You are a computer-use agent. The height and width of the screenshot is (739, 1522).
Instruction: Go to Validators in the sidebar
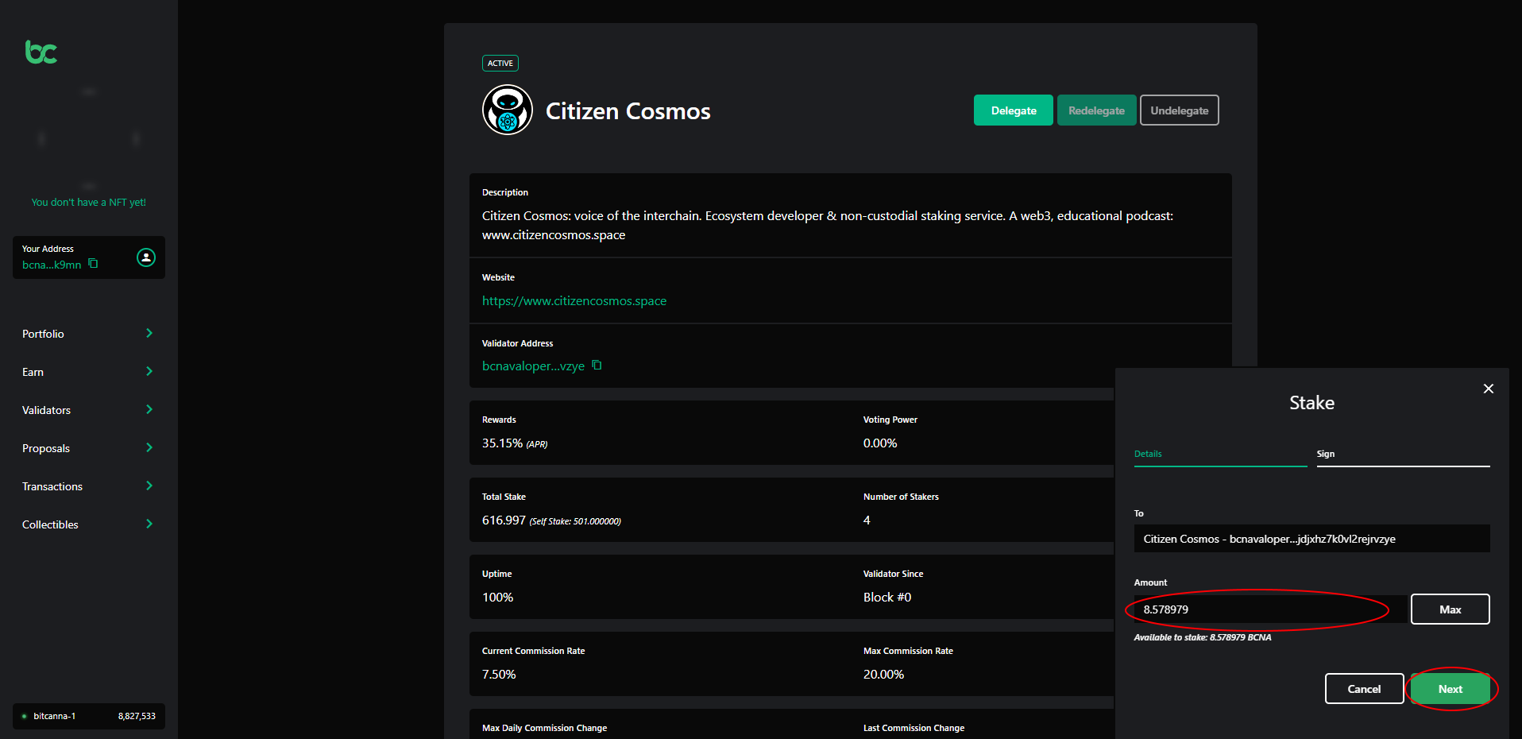46,410
